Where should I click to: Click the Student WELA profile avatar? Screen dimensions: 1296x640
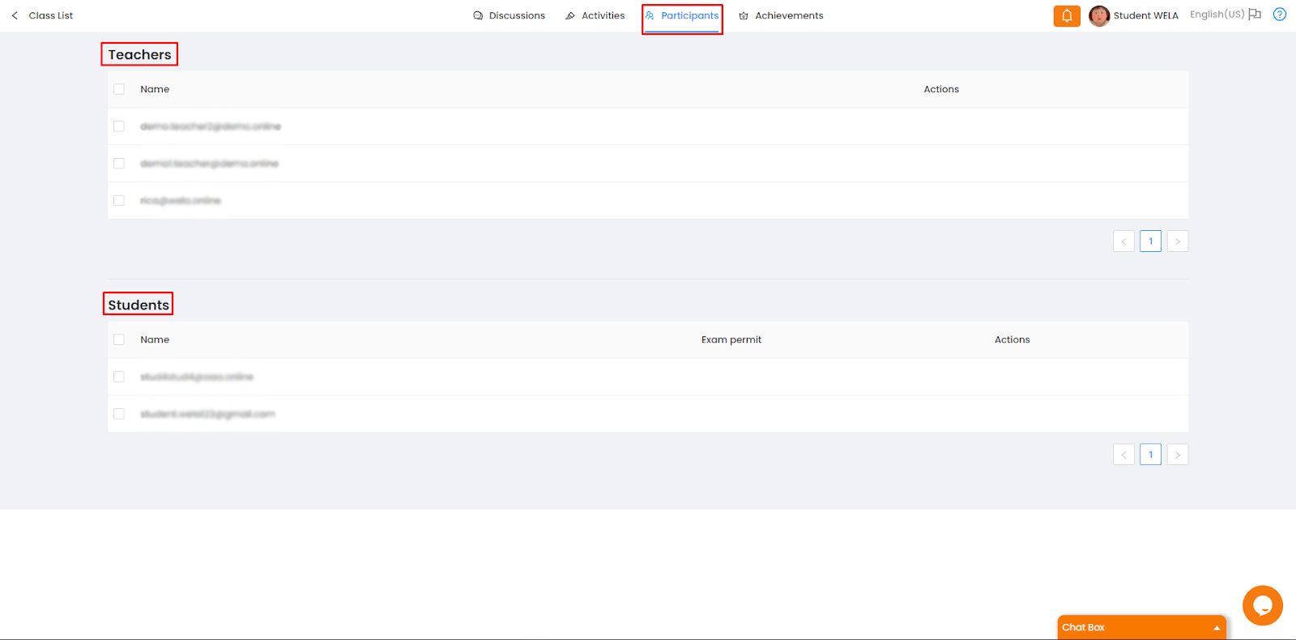[x=1098, y=16]
